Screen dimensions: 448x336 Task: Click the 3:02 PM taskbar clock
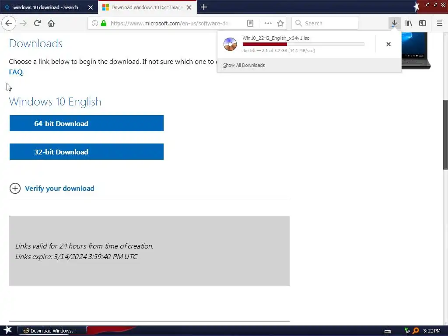pyautogui.click(x=432, y=331)
